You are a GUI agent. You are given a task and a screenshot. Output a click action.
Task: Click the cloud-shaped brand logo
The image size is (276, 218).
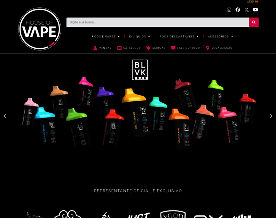pos(68,214)
